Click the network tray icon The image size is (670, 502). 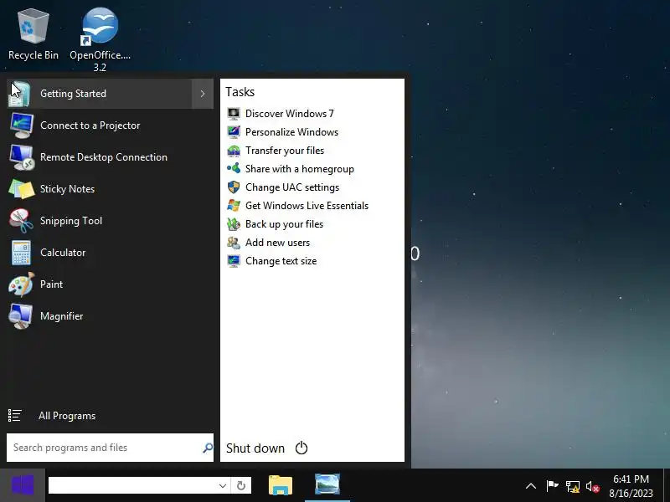[x=573, y=486]
